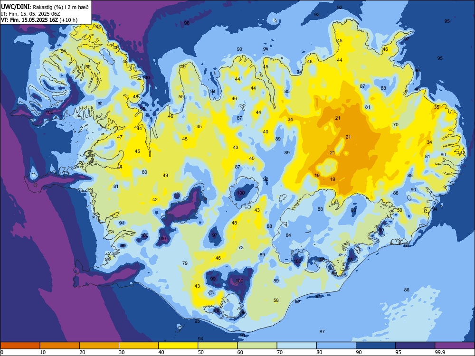Click the '79' humidity value on the map
475x356 pixels.
pos(185,263)
